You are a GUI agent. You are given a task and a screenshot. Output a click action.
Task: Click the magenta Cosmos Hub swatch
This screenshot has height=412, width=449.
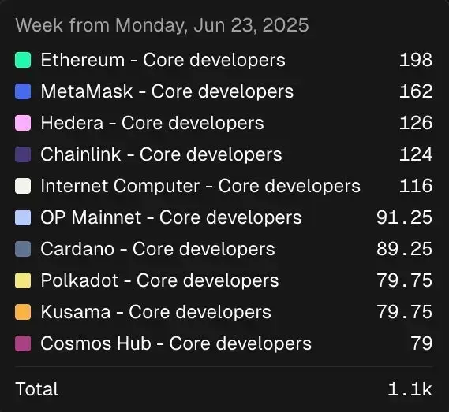[x=23, y=343]
